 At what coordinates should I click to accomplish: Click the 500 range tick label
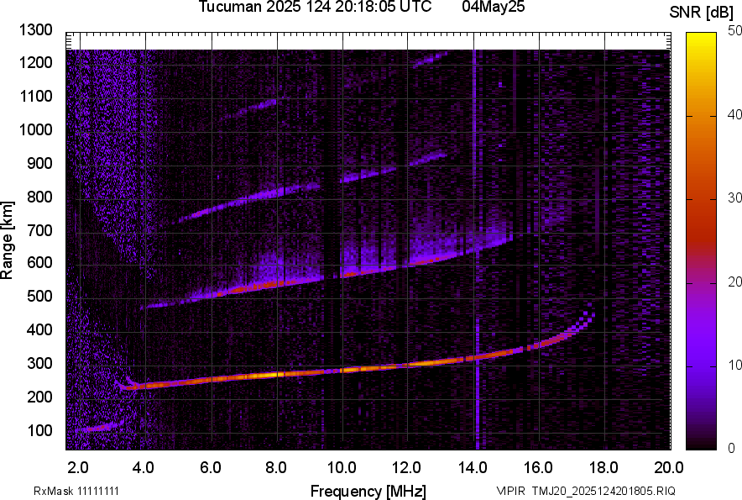[39, 296]
